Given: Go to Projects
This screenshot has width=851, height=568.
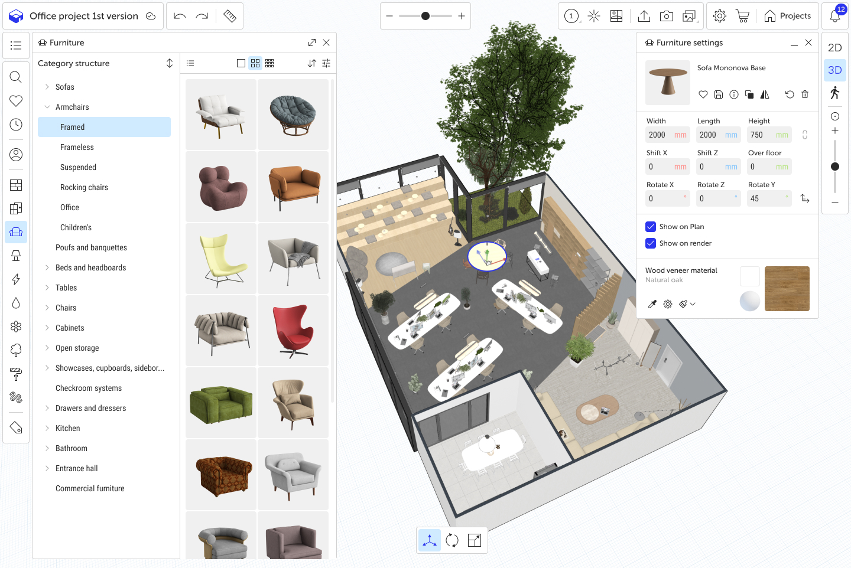Looking at the screenshot, I should [788, 16].
